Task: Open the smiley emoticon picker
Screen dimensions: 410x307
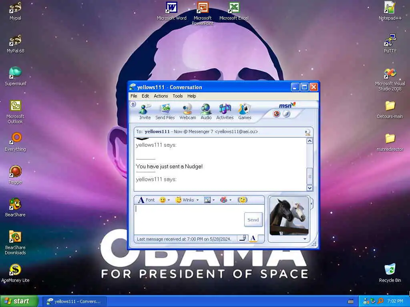Action: 163,200
